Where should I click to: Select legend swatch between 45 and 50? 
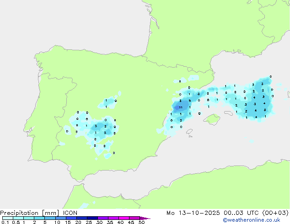coord(134,218)
